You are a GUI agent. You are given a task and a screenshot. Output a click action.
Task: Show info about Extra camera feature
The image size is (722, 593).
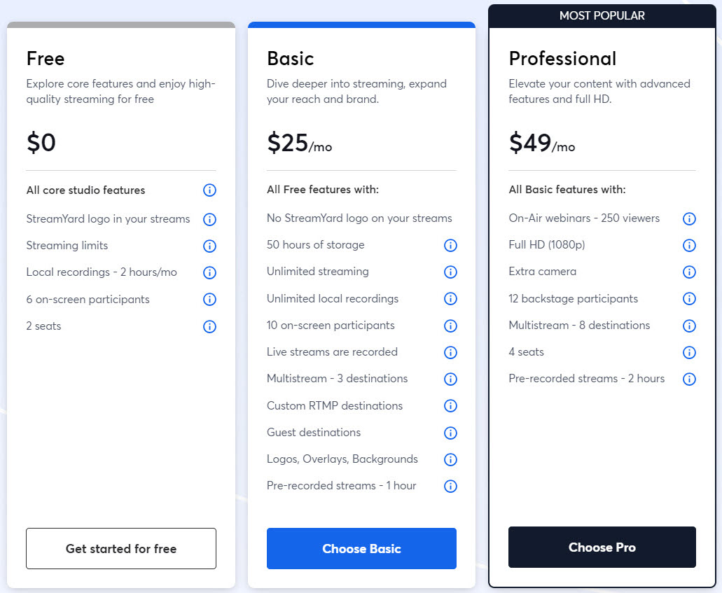click(x=689, y=272)
